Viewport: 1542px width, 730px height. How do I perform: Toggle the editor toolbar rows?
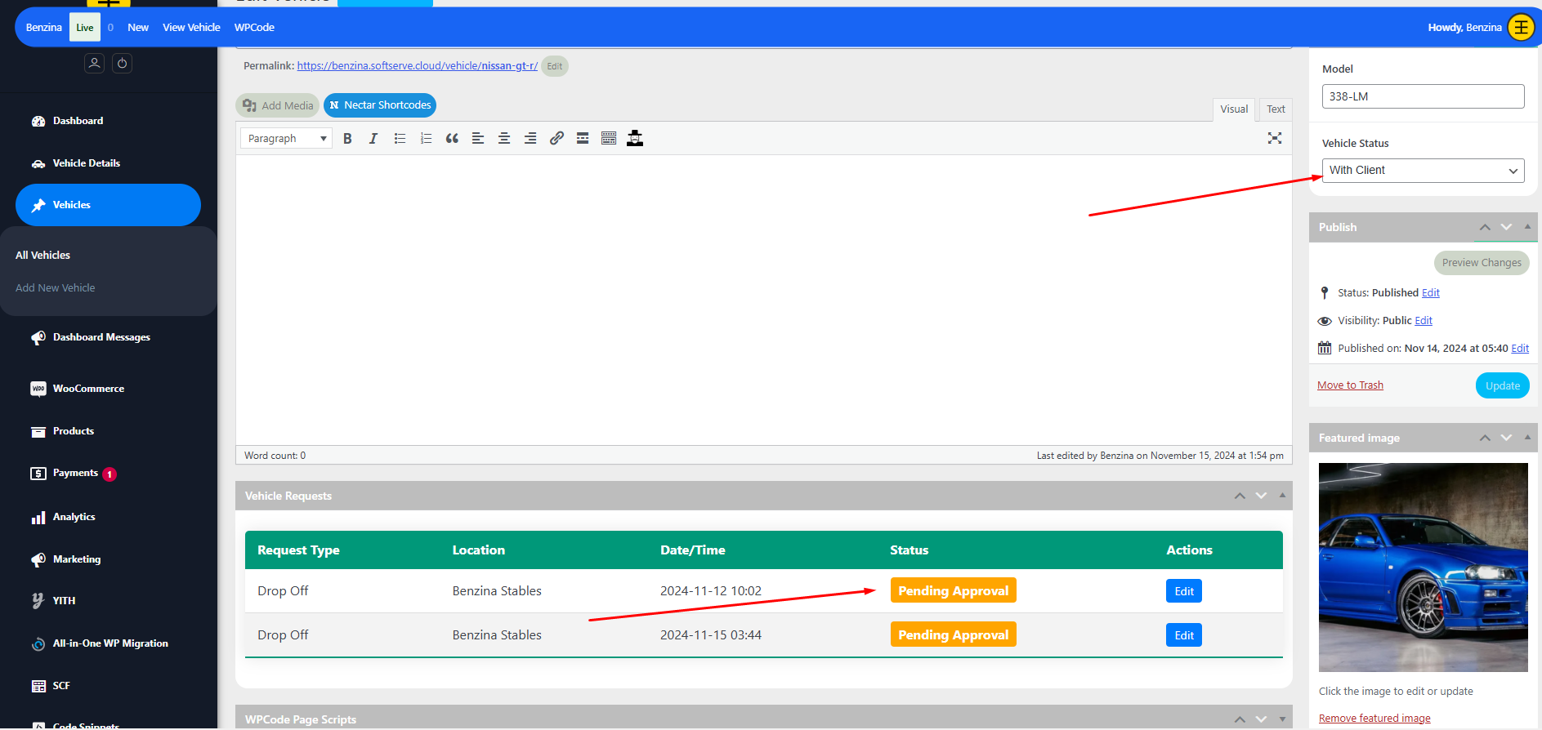609,139
